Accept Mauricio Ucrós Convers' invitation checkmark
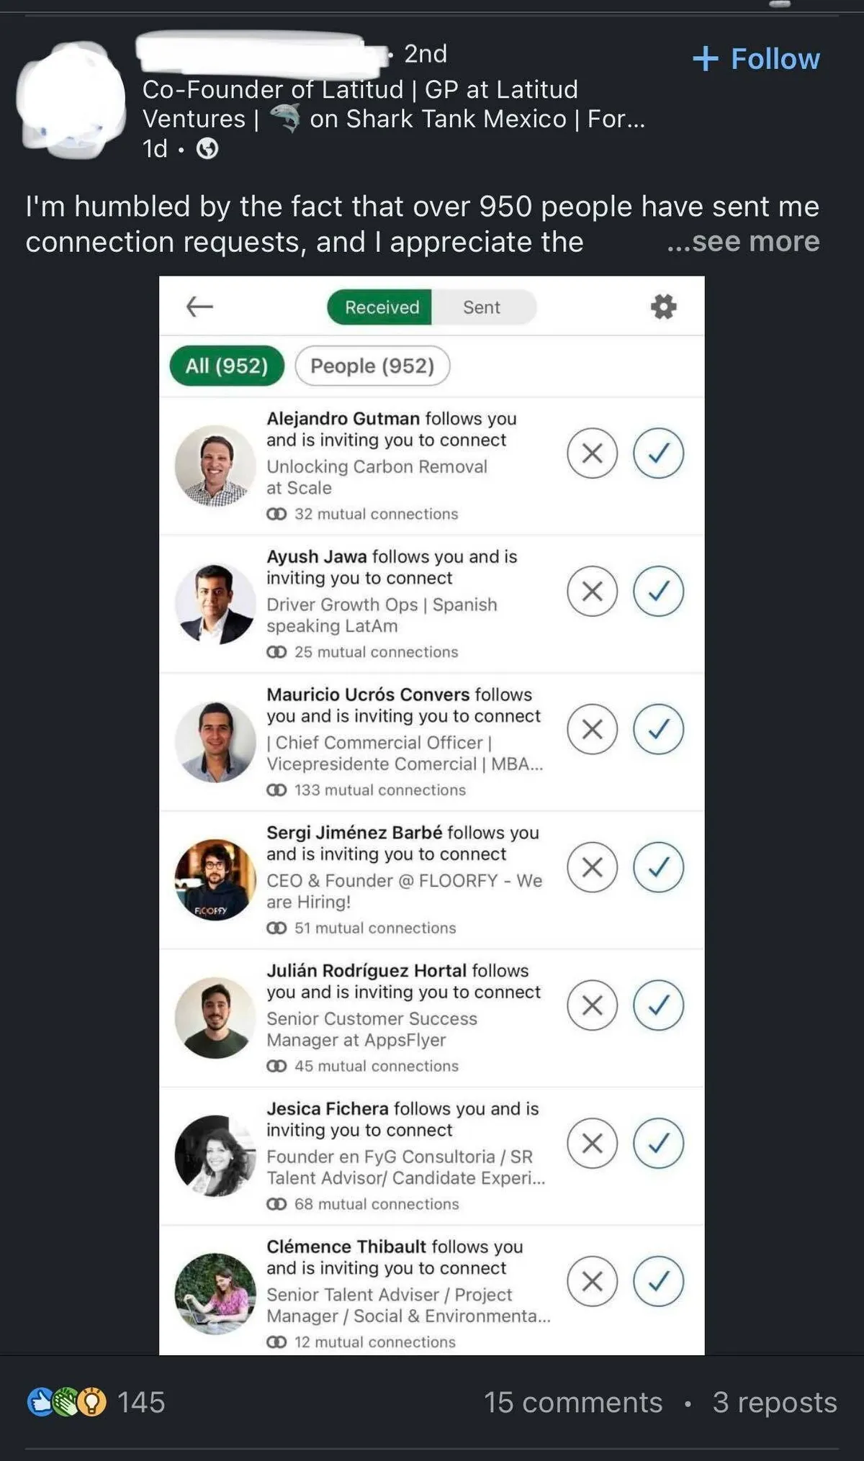864x1461 pixels. pyautogui.click(x=658, y=729)
